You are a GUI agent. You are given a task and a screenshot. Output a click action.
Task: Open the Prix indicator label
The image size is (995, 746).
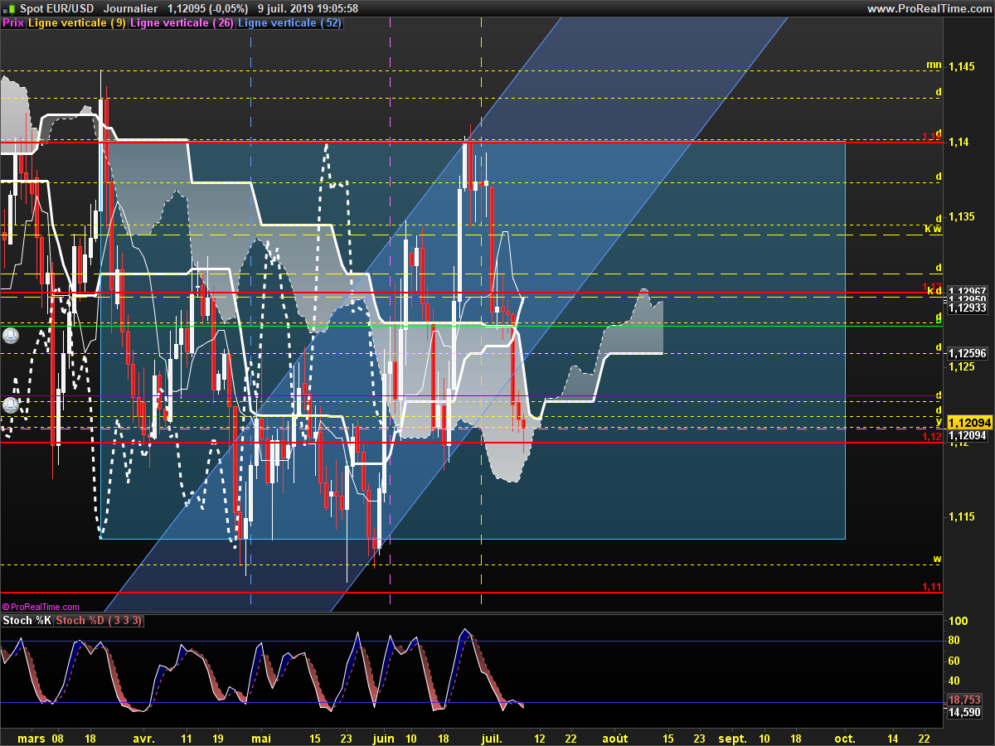pyautogui.click(x=13, y=23)
